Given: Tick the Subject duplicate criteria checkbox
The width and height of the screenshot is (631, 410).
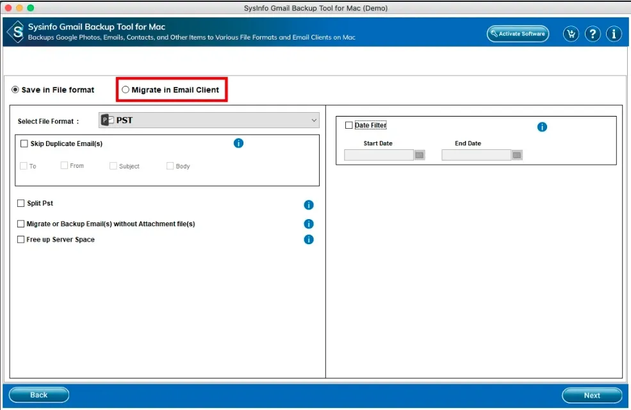Looking at the screenshot, I should 113,166.
